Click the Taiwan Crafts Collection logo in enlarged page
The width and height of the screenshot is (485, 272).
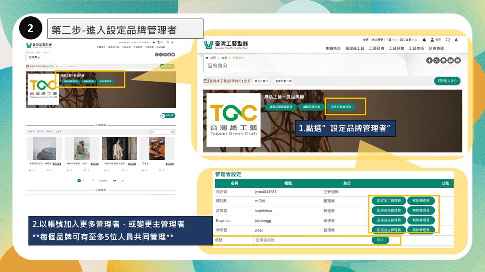(227, 45)
